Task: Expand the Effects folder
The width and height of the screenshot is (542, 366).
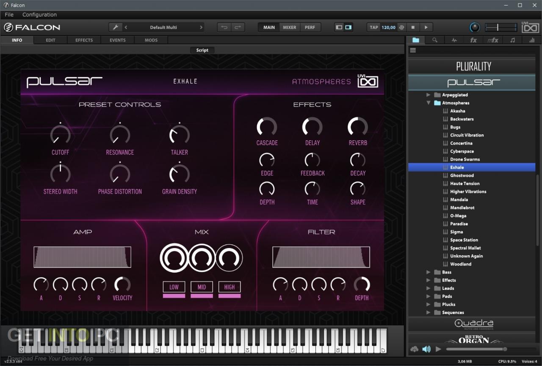Action: [429, 280]
